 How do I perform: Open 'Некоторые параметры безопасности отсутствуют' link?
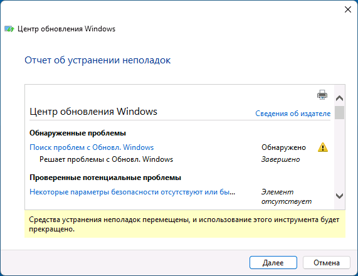[x=132, y=192]
